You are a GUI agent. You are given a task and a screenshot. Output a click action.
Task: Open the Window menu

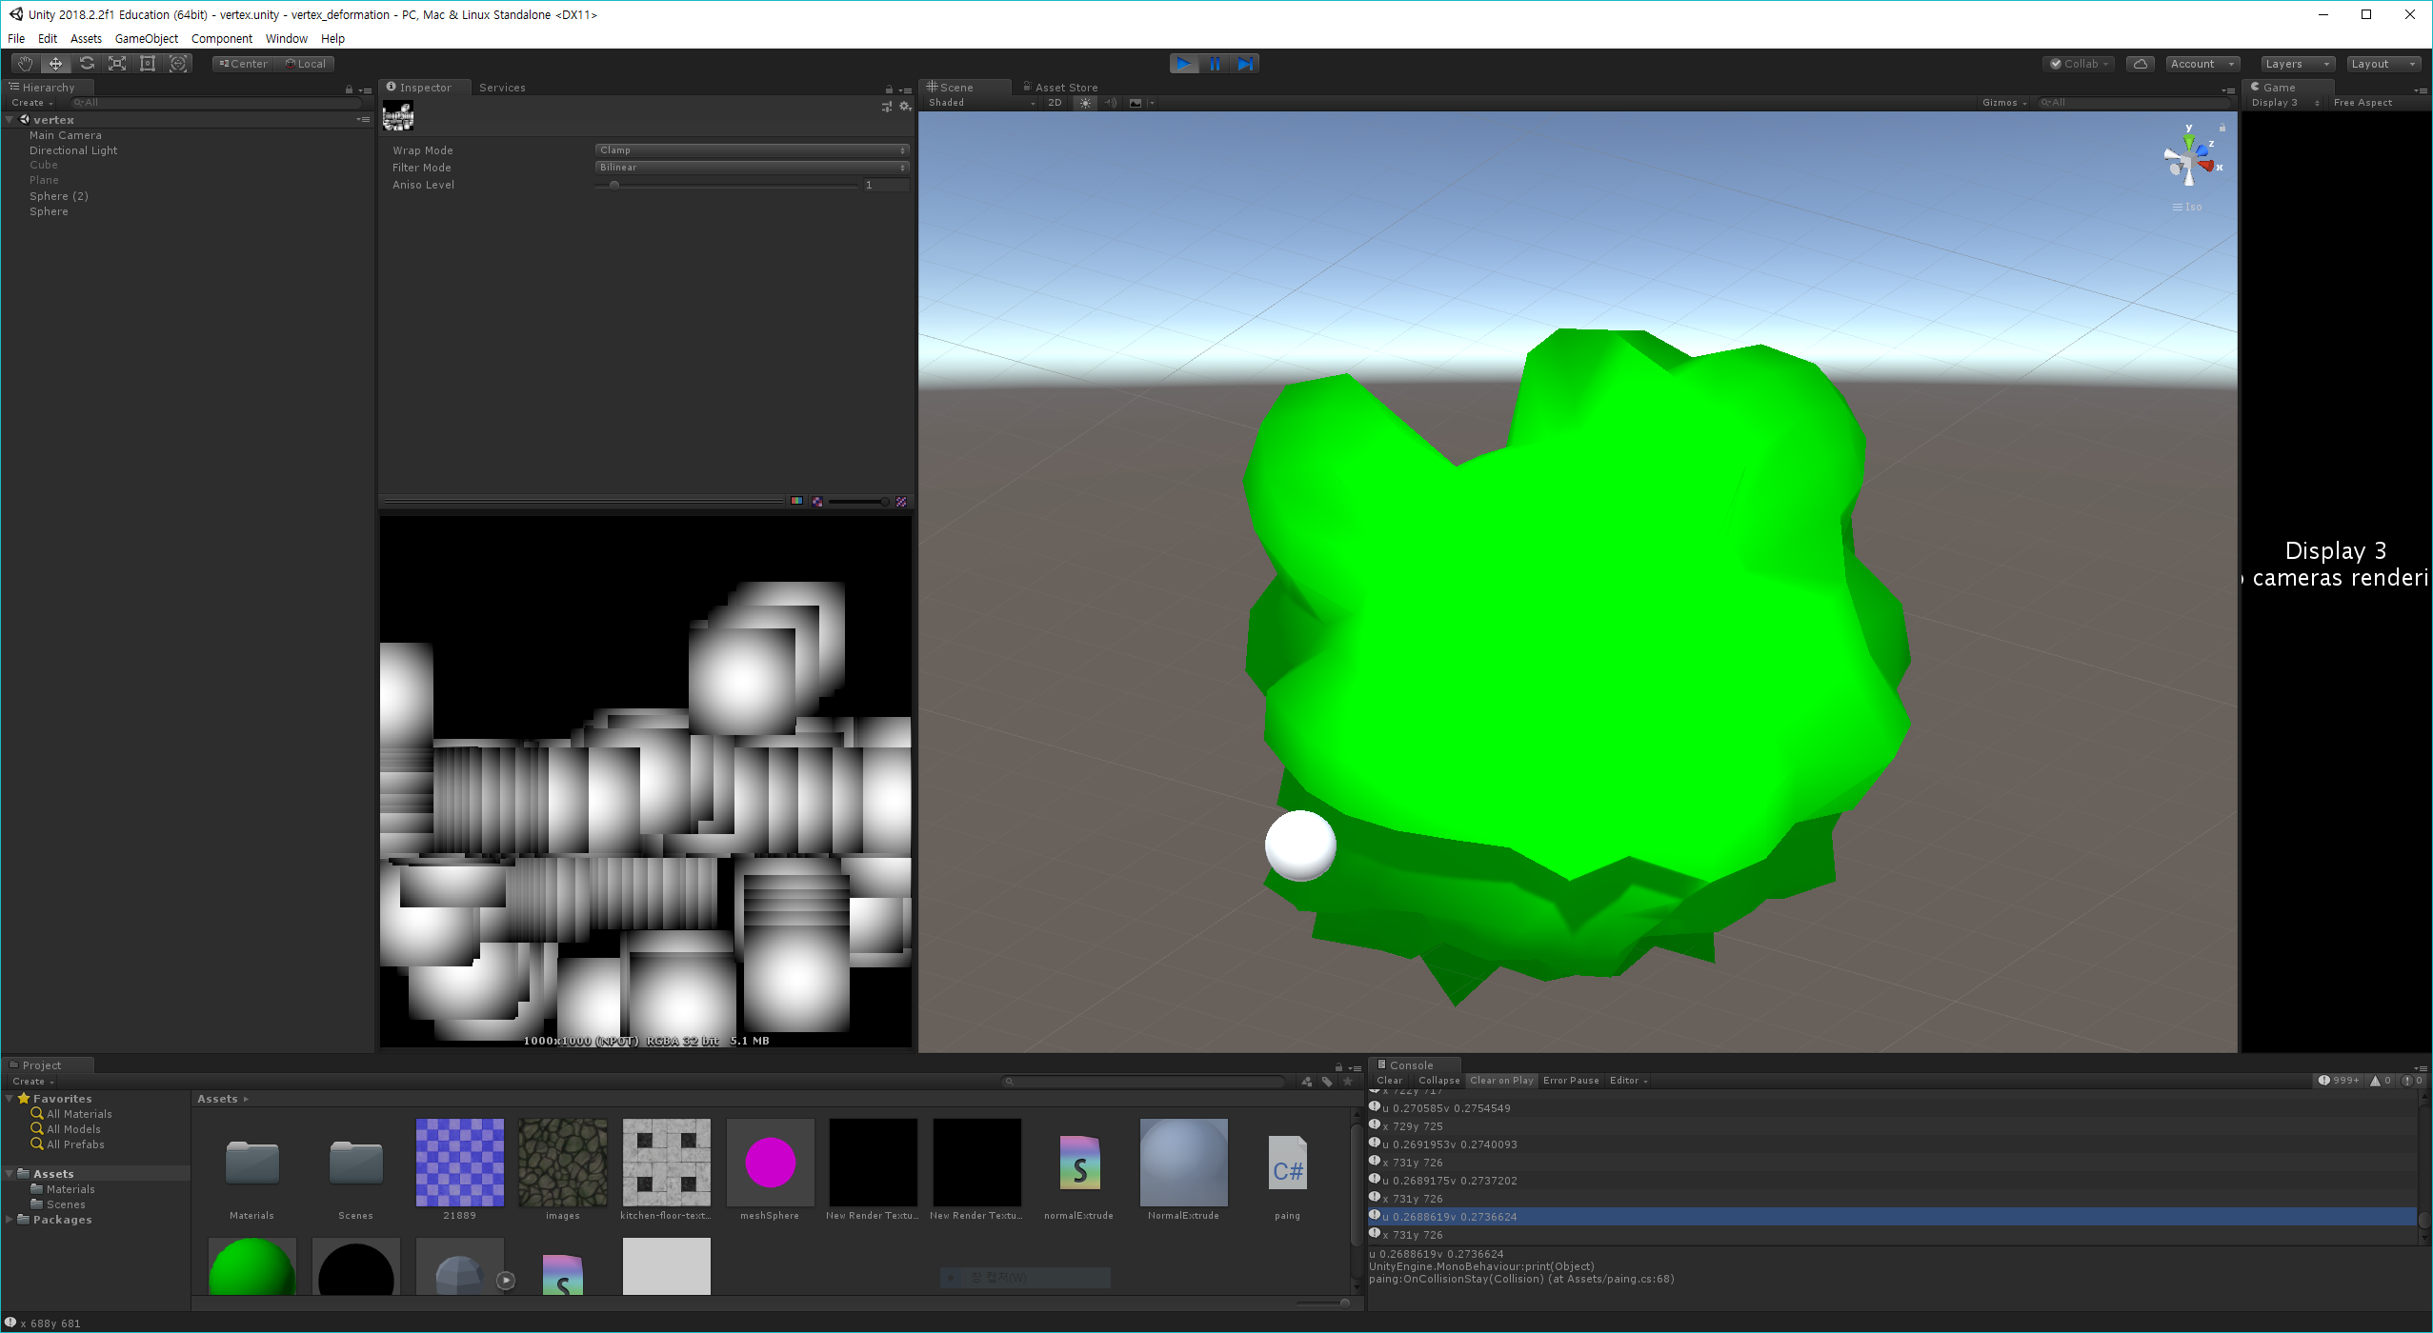click(x=287, y=39)
